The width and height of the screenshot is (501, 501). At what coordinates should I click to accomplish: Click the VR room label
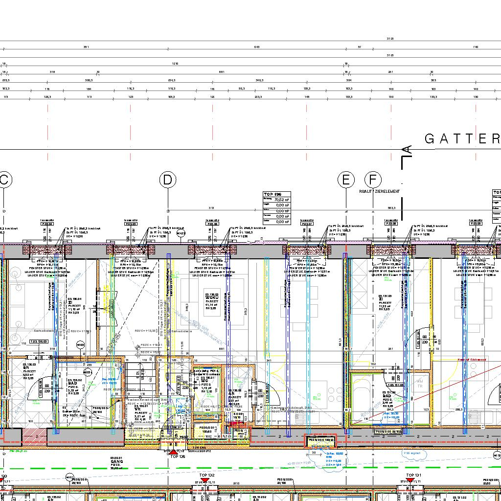pos(137,410)
